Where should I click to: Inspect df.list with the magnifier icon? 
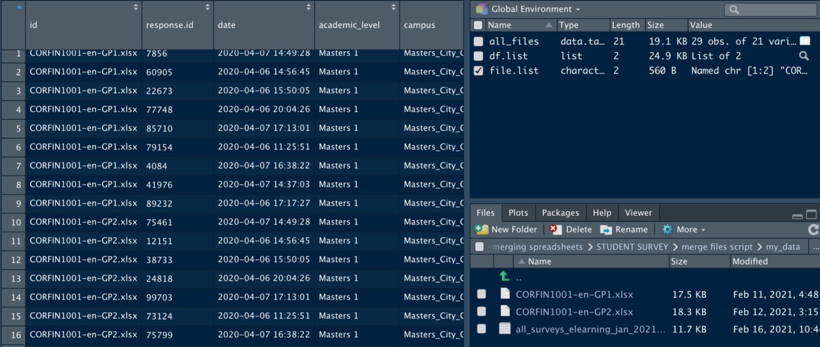[x=804, y=56]
